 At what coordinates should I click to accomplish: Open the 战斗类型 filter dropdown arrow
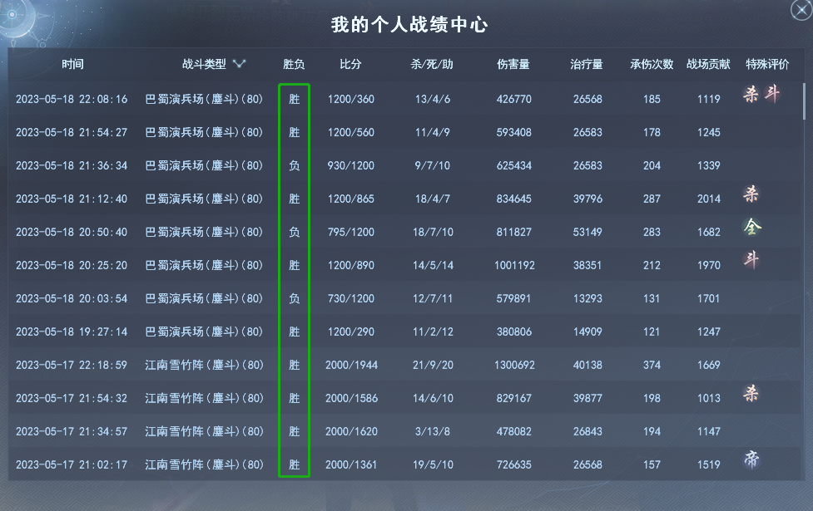point(239,64)
